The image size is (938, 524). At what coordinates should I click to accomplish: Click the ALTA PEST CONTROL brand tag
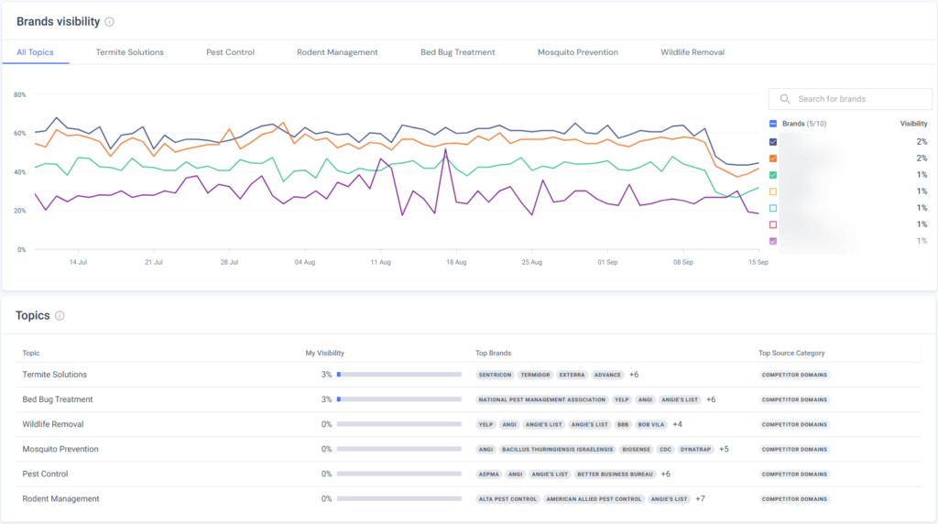[x=507, y=499]
